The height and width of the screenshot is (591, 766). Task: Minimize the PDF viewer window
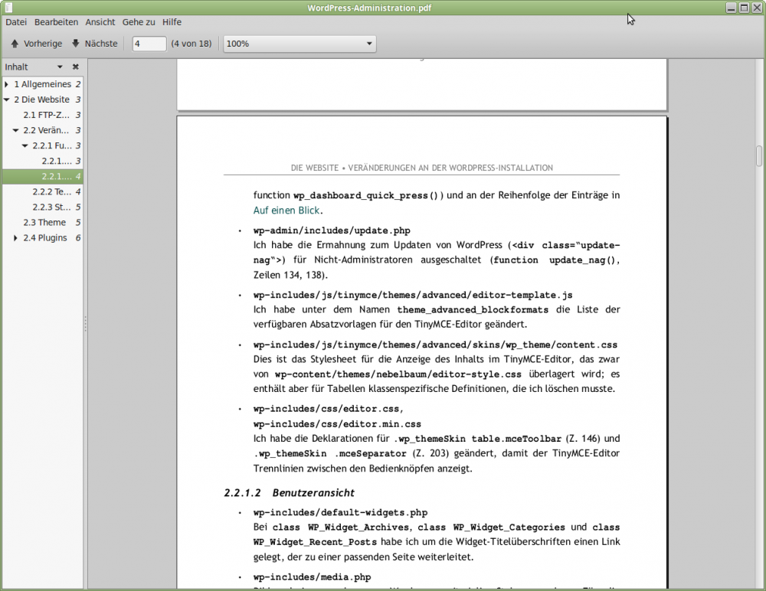pyautogui.click(x=731, y=8)
